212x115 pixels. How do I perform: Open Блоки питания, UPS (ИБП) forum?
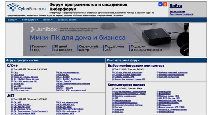[x=172, y=107]
